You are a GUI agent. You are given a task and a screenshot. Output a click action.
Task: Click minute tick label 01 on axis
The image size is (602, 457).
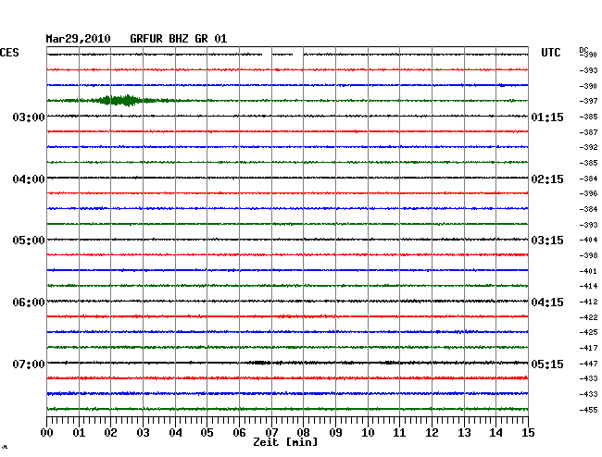click(x=79, y=433)
